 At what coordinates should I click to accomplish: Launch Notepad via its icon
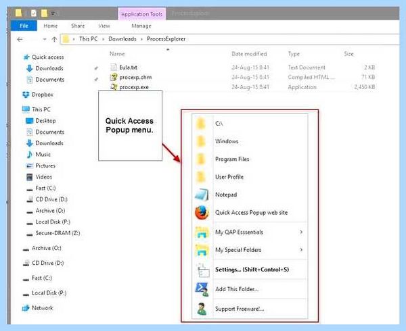(202, 195)
